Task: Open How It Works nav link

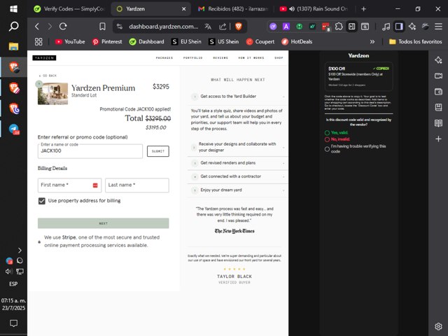Action: click(251, 57)
